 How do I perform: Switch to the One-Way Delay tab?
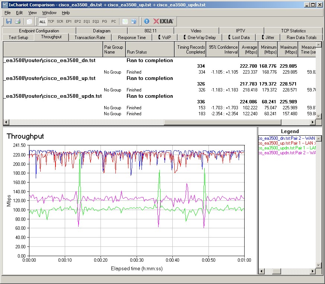(x=200, y=38)
